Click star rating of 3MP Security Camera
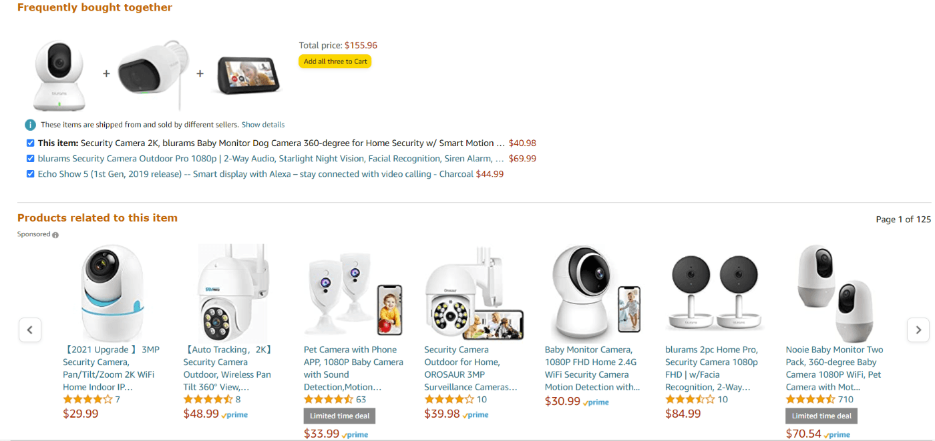 click(x=87, y=400)
